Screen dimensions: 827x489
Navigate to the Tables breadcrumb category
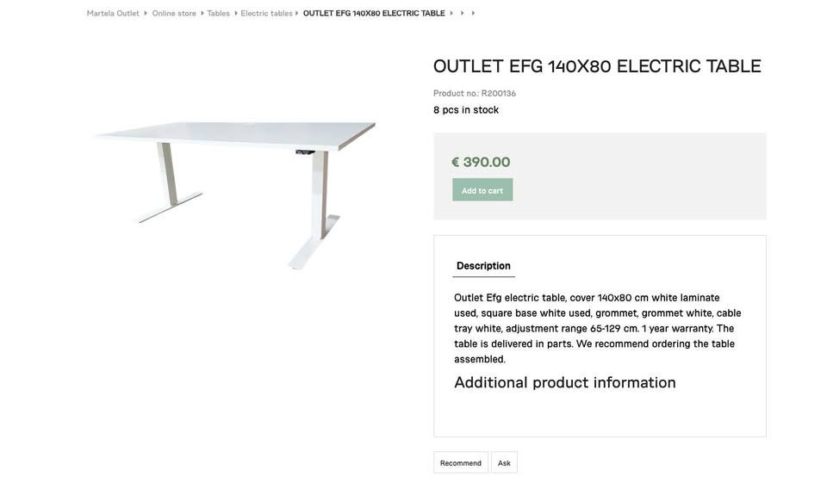[218, 14]
